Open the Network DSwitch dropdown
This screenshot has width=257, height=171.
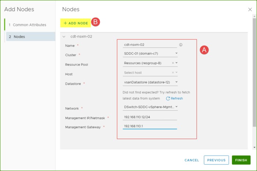[150, 107]
